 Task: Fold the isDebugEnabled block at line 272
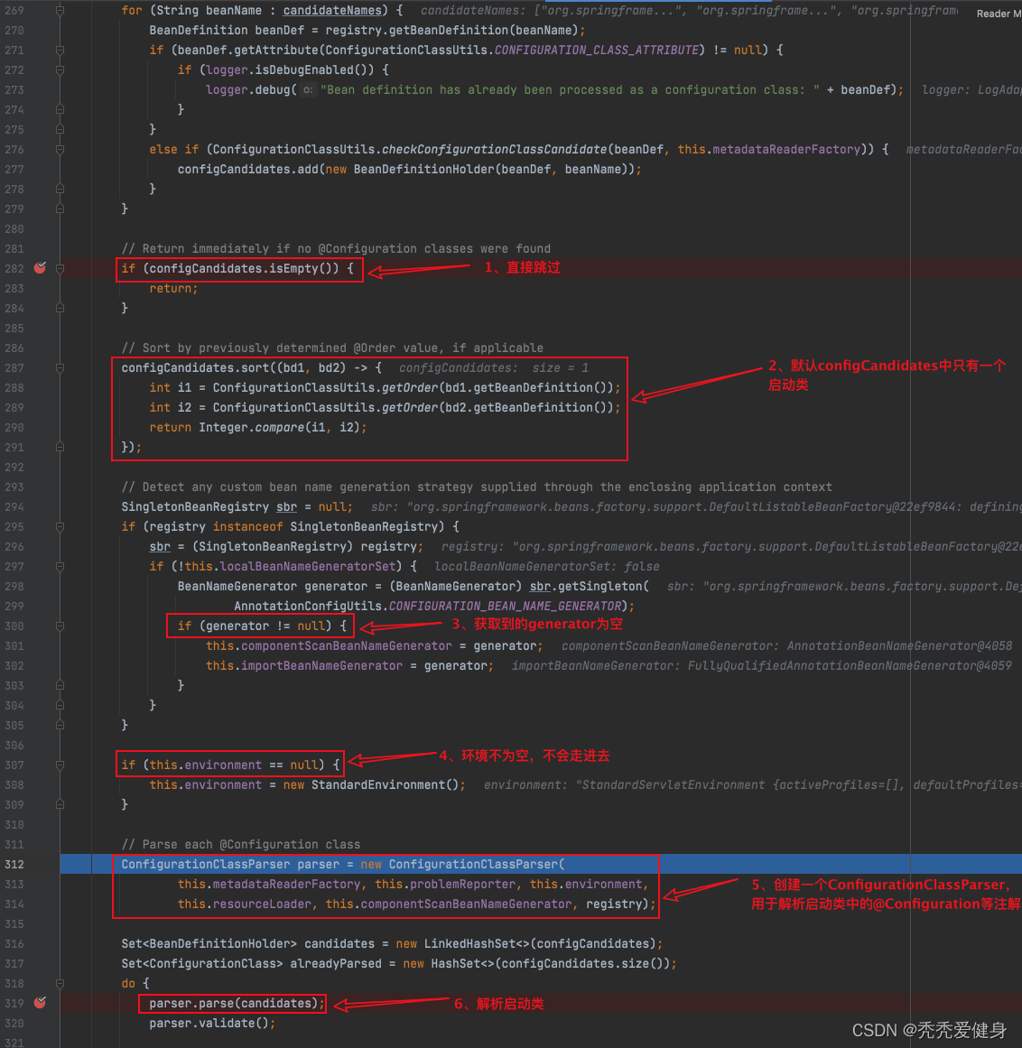(x=60, y=70)
